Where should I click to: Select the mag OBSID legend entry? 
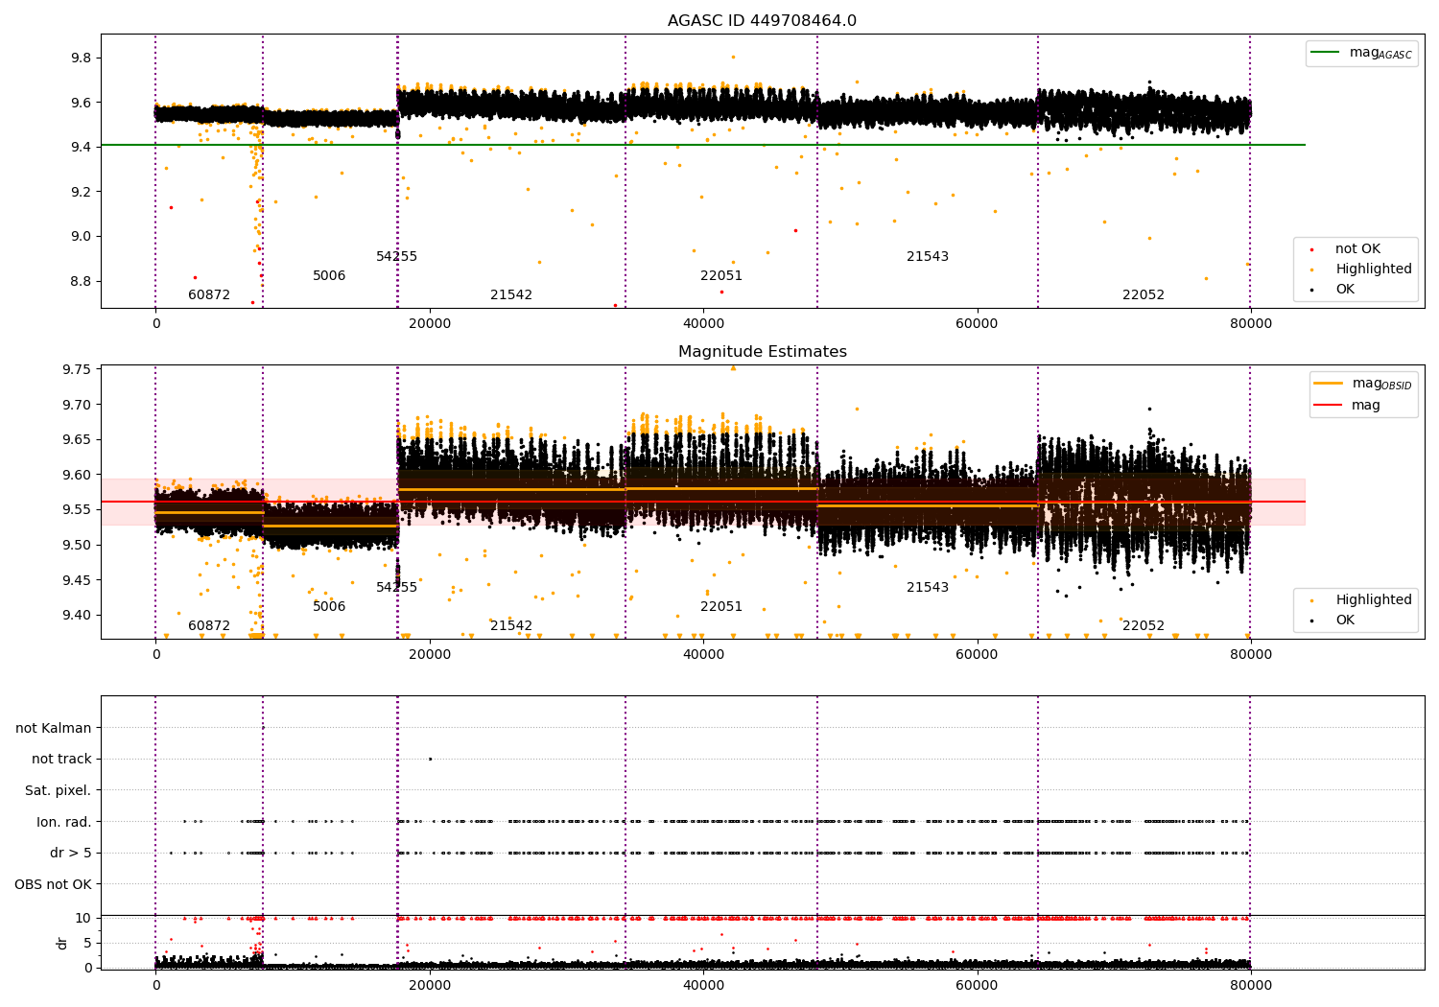click(x=1363, y=384)
